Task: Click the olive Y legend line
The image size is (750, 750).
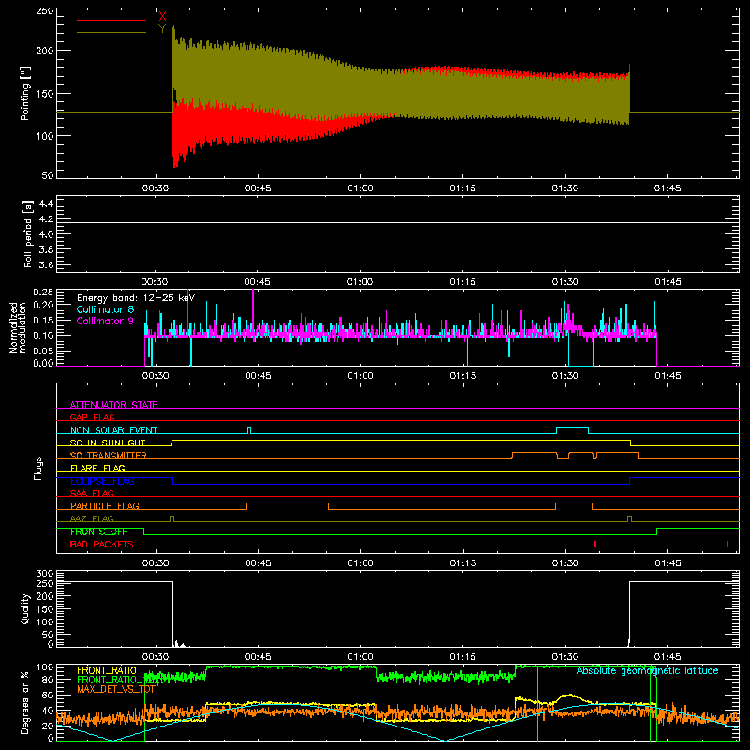Action: pos(112,32)
